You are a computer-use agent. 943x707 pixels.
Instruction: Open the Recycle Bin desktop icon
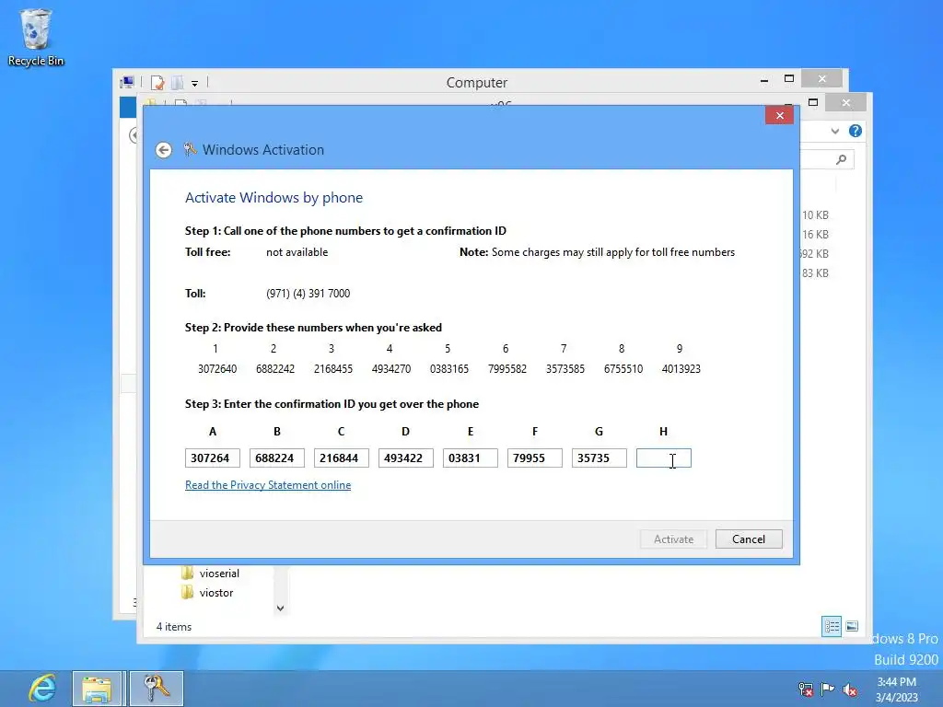point(36,37)
